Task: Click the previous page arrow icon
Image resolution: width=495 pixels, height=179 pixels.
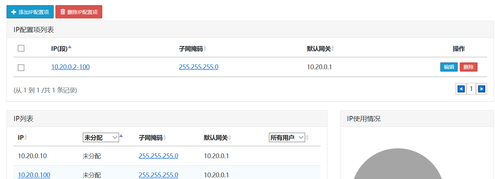Action: (461, 89)
